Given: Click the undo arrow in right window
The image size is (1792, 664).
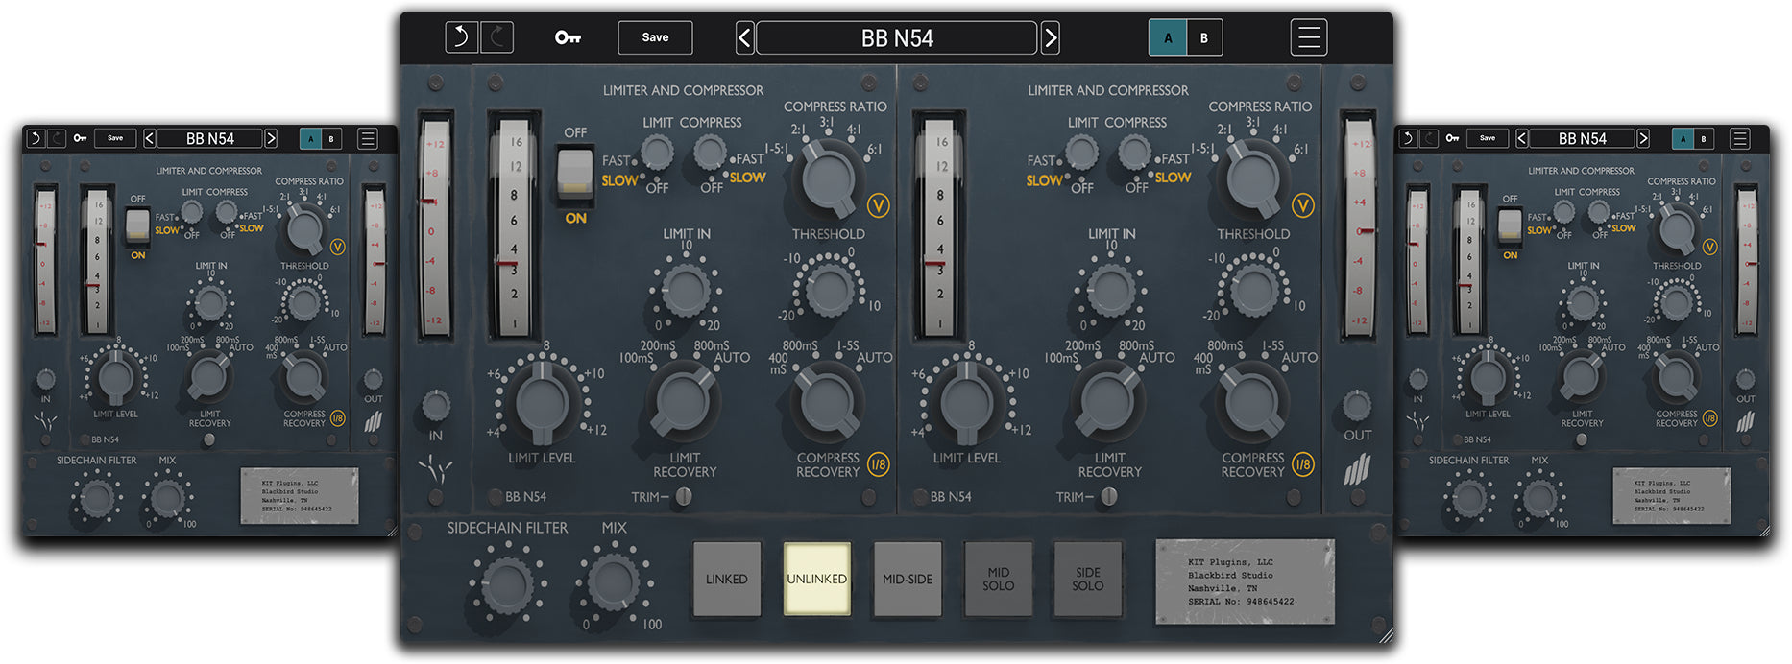Looking at the screenshot, I should (1407, 138).
